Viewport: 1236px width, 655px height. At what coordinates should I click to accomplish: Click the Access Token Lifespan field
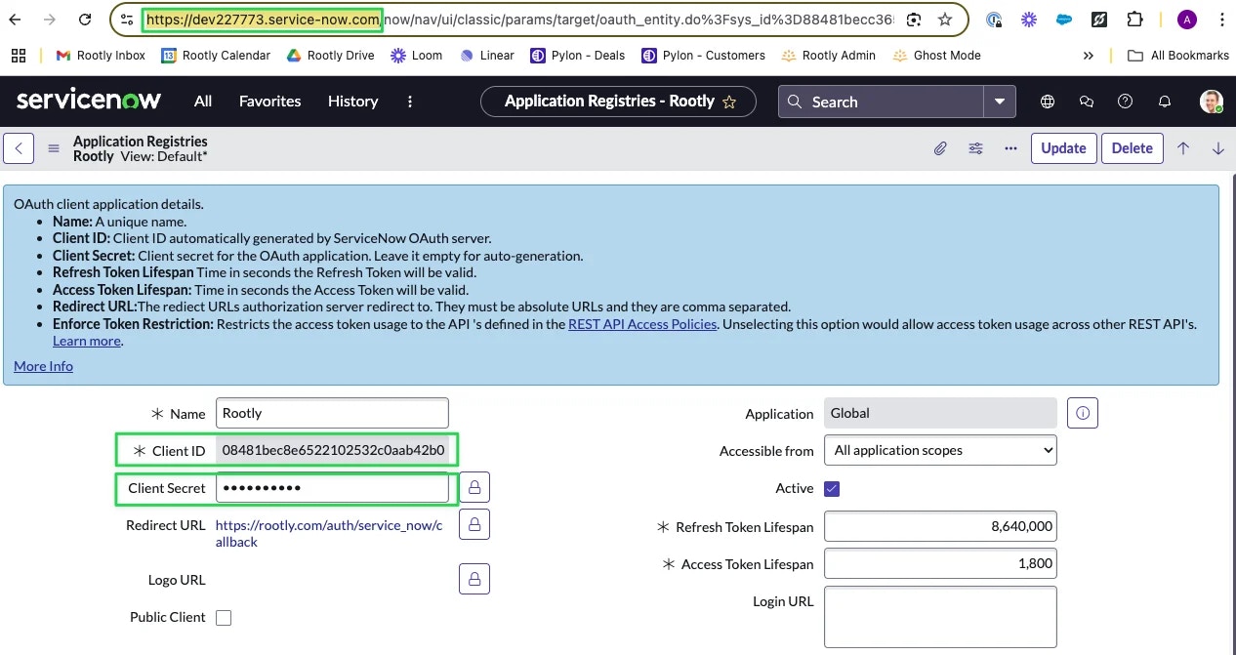(941, 563)
